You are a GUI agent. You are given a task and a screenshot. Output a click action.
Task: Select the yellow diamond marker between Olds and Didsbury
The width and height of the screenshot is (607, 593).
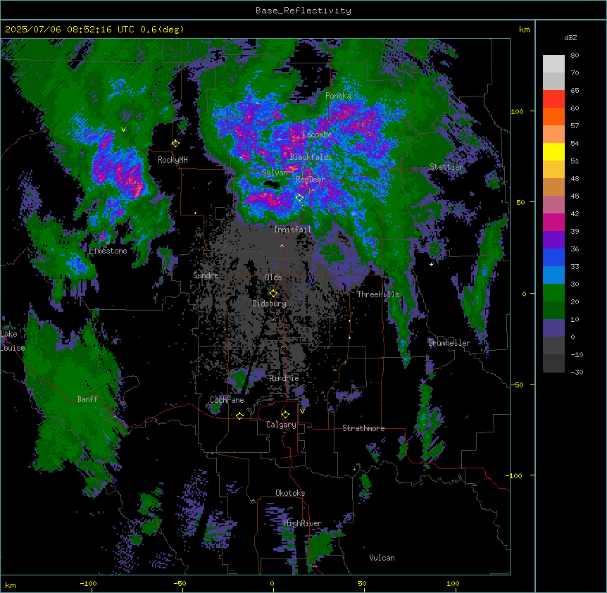(x=273, y=294)
